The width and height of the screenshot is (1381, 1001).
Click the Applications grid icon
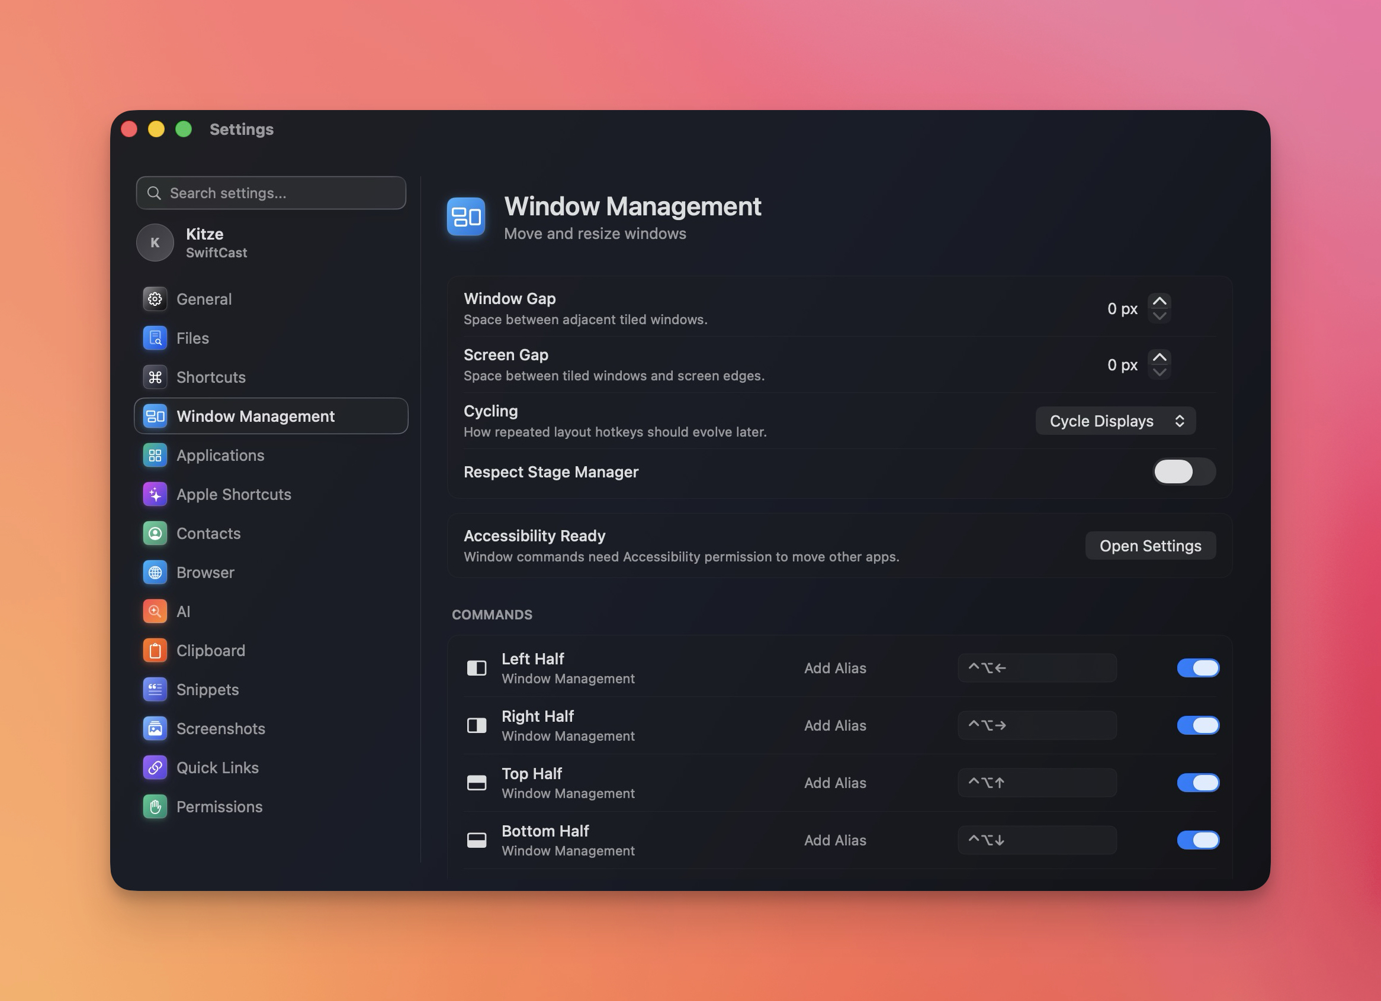(155, 455)
